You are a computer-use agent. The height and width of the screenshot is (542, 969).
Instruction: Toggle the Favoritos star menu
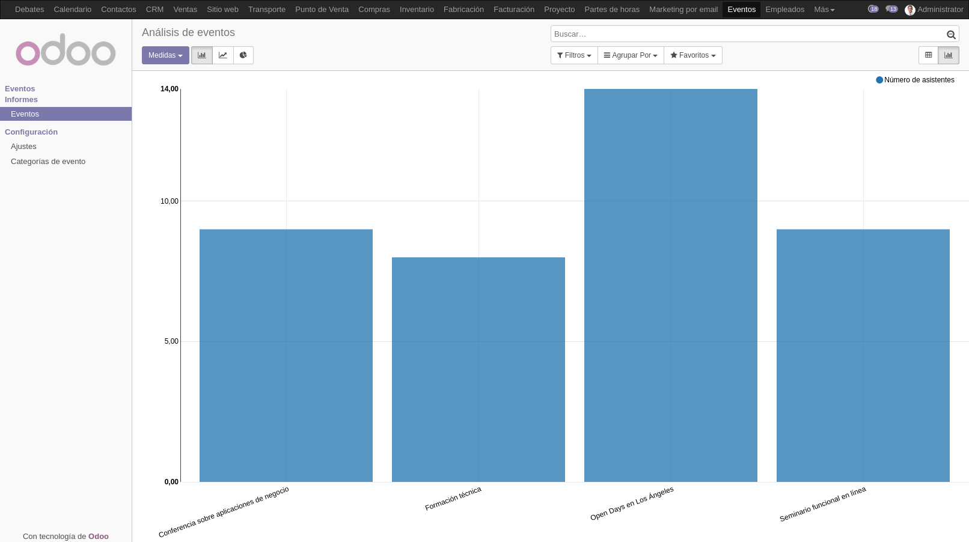tap(692, 55)
